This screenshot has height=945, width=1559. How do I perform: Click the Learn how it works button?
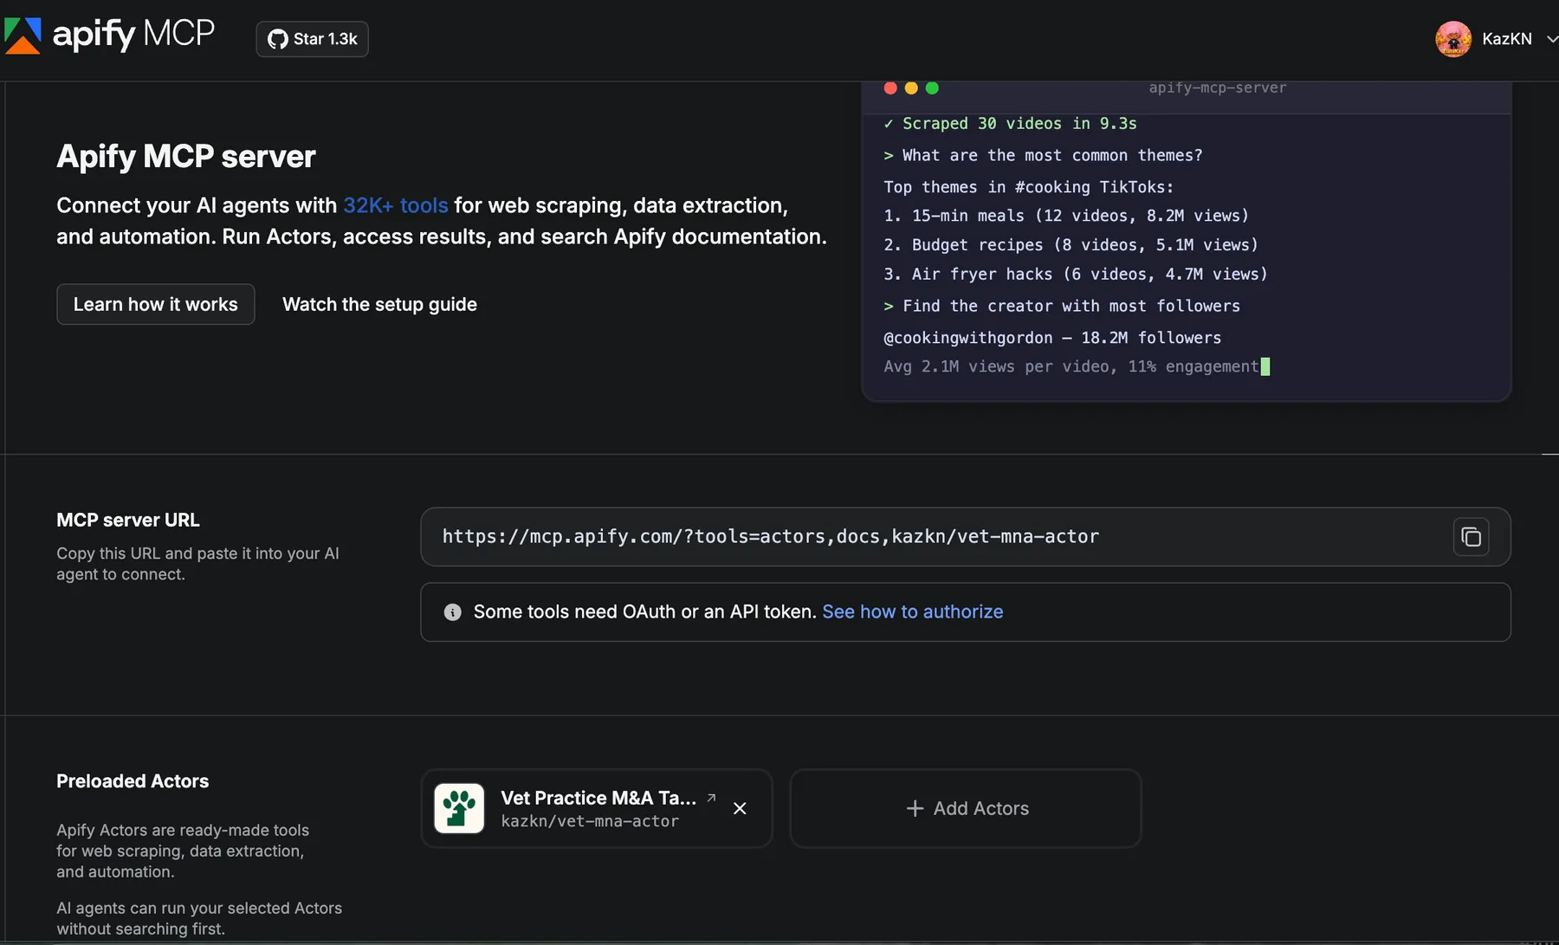156,304
